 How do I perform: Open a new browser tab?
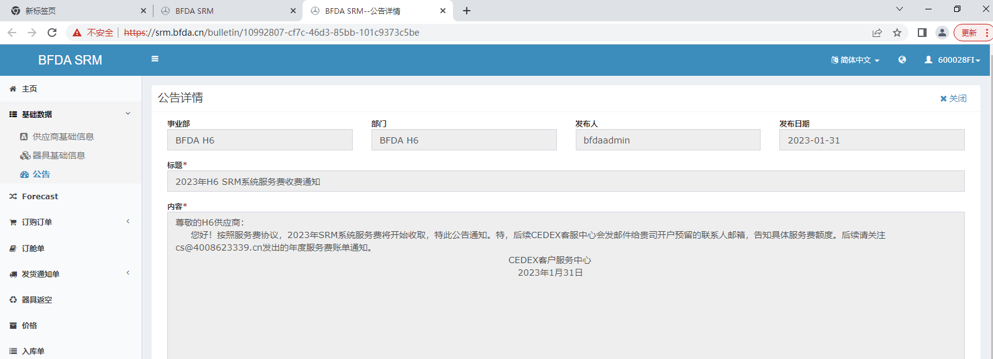[467, 11]
